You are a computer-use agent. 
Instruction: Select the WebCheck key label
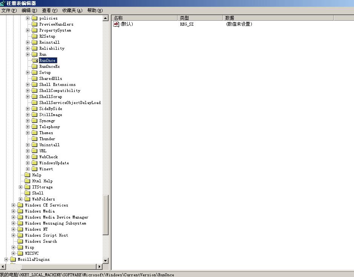(49, 157)
